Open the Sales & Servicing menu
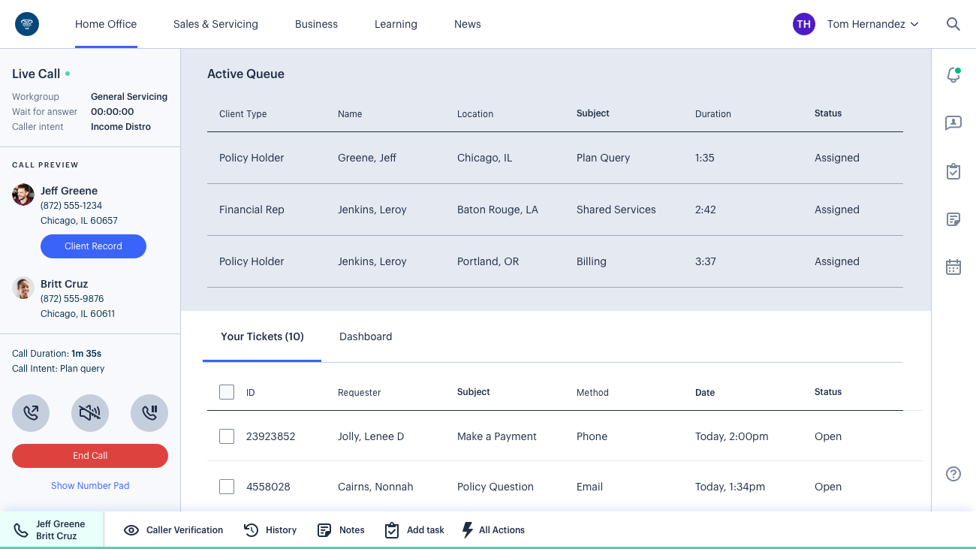Screen dimensions: 976x549 [x=215, y=24]
